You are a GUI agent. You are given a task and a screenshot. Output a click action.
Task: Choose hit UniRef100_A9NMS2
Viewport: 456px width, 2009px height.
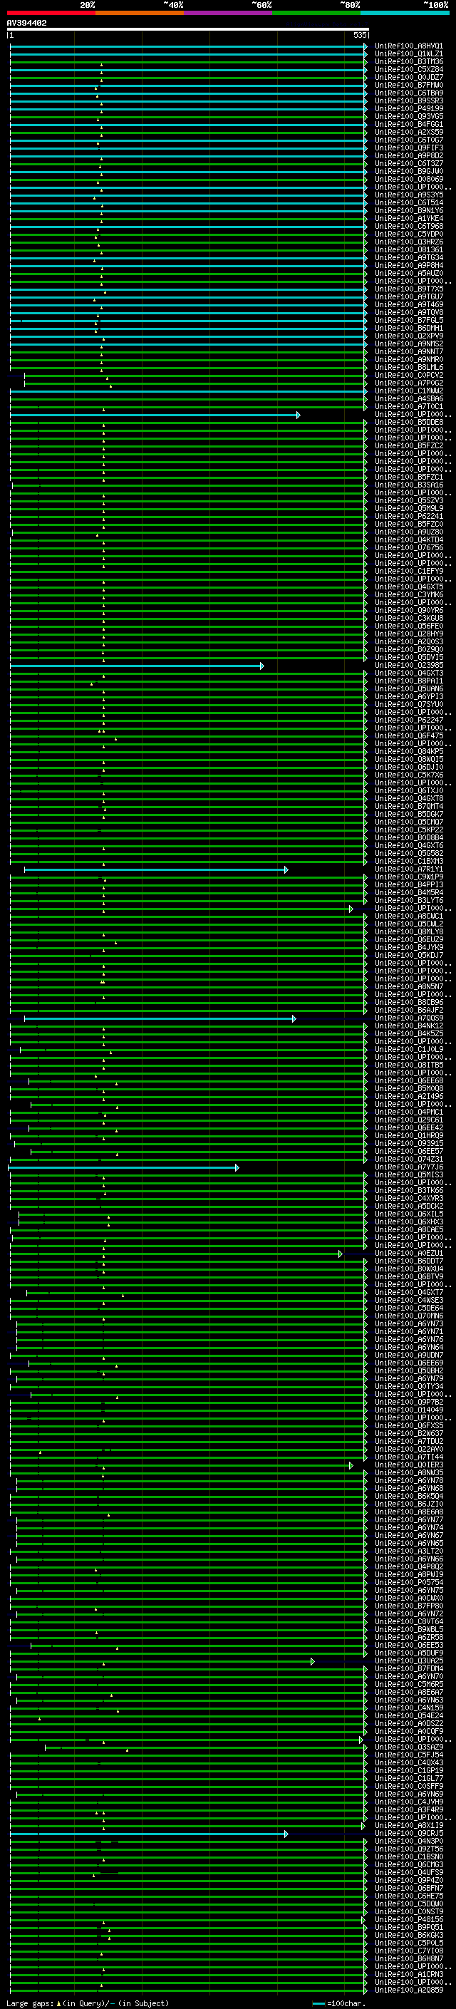pyautogui.click(x=408, y=344)
